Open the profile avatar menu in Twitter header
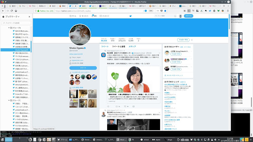Image resolution: width=253 pixels, height=142 pixels. tap(180, 16)
